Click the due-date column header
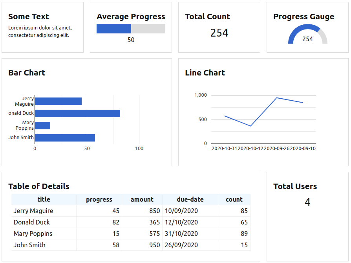The image size is (351, 263). [190, 199]
